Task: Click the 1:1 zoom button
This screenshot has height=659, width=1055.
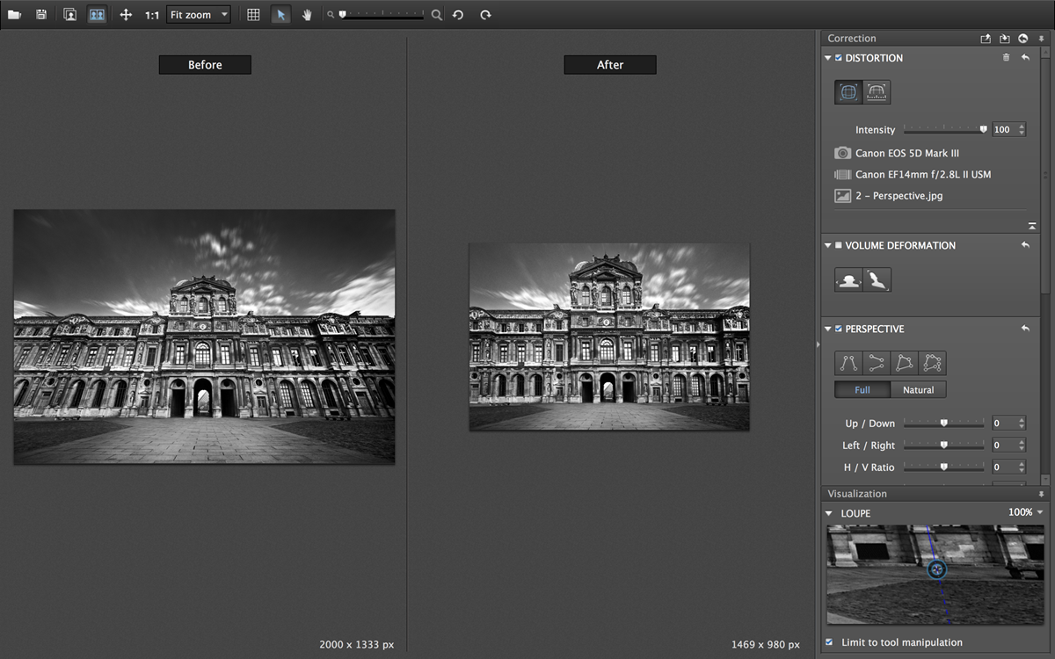Action: pyautogui.click(x=152, y=15)
